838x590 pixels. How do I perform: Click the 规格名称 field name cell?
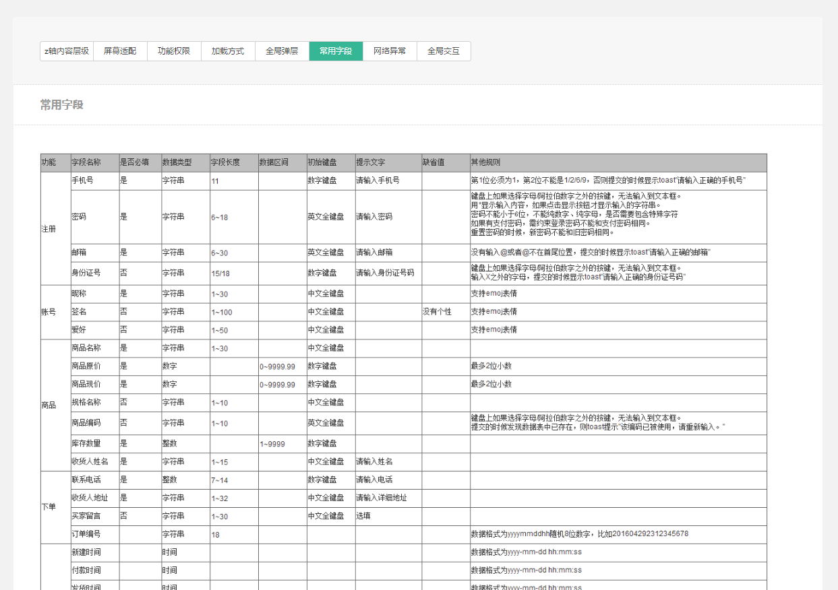click(94, 403)
